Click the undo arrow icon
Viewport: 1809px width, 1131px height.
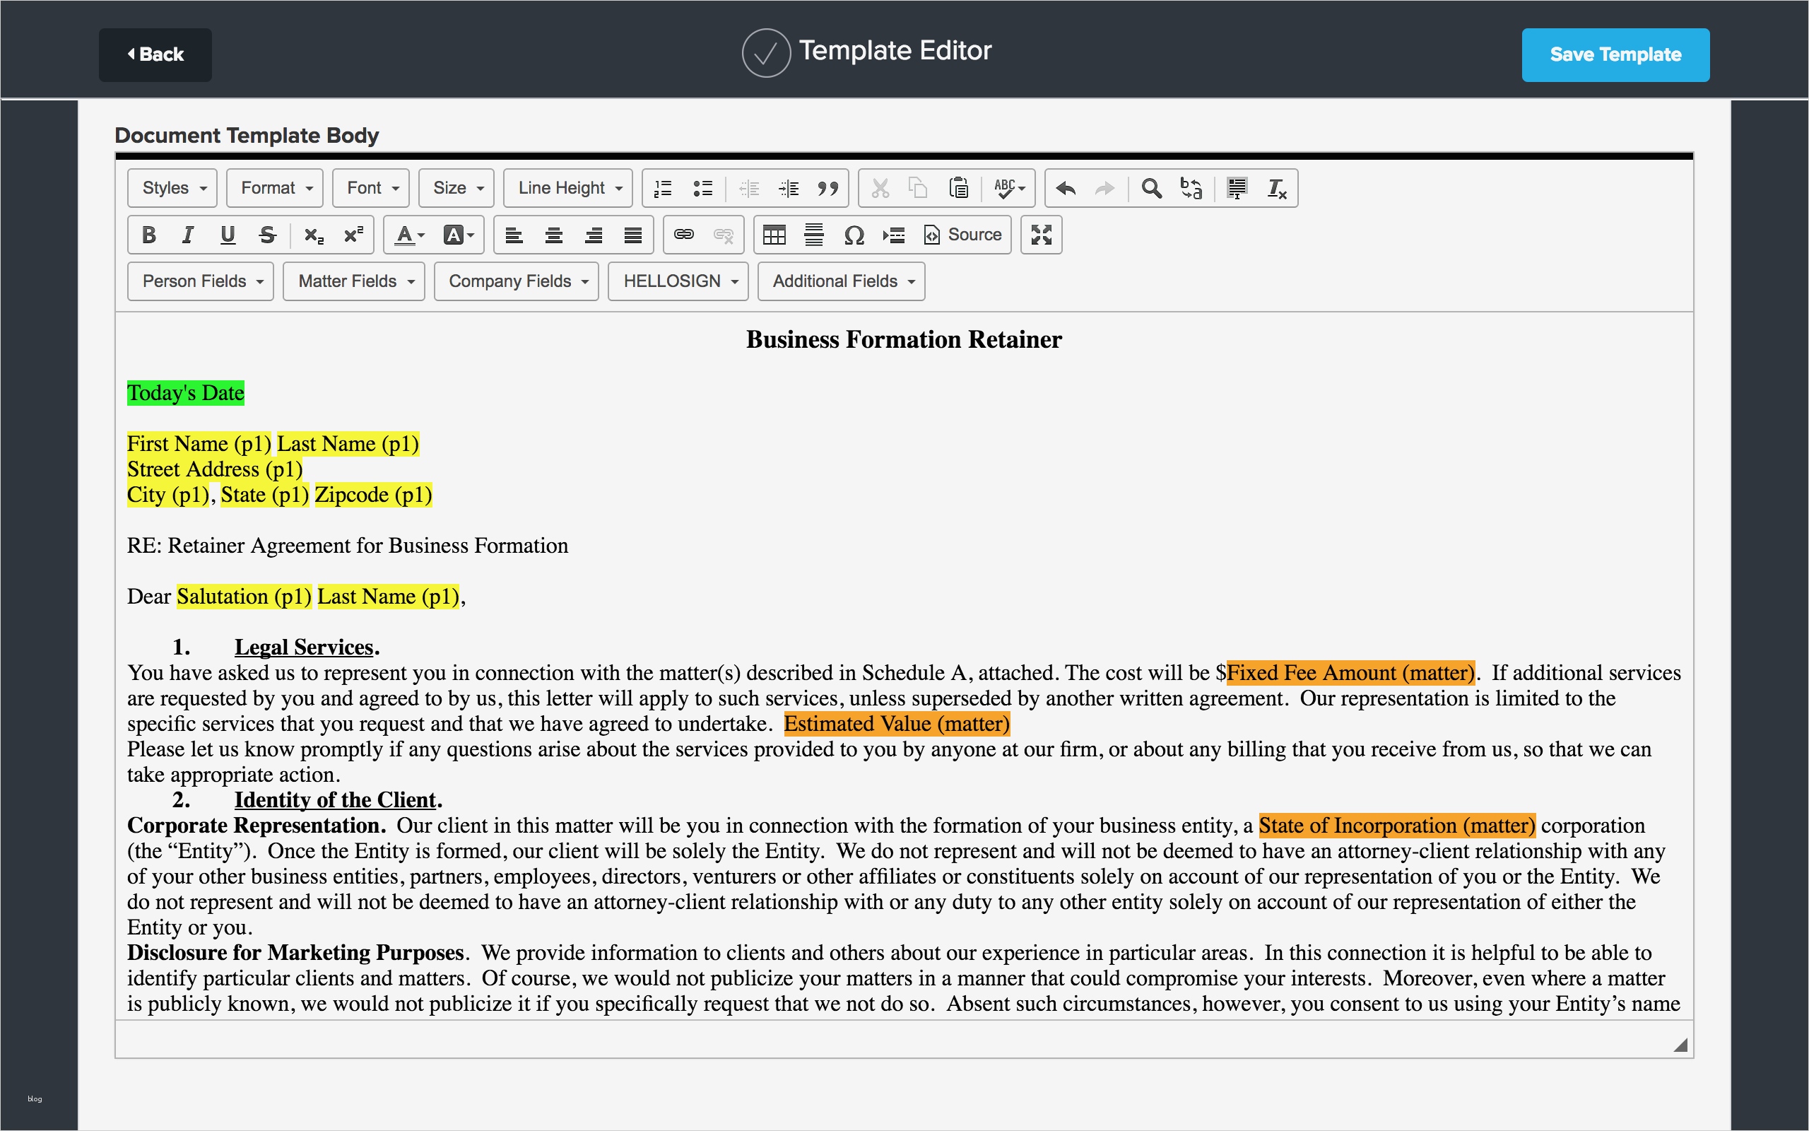point(1066,188)
